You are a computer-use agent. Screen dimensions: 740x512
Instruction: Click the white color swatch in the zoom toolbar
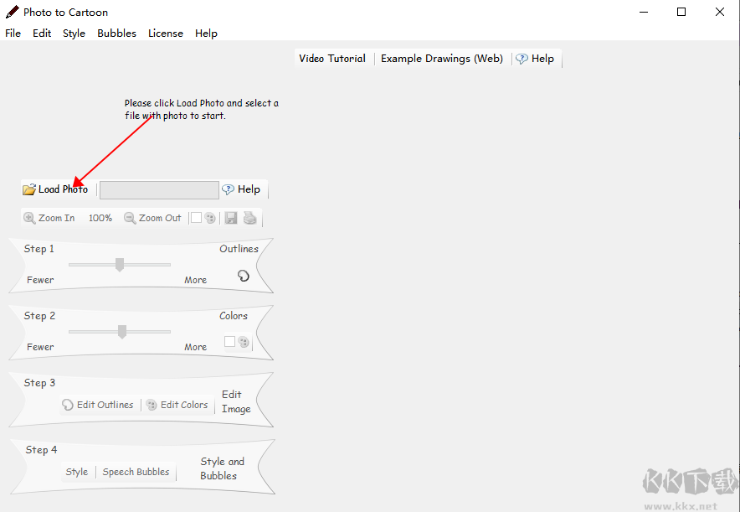[x=197, y=217]
